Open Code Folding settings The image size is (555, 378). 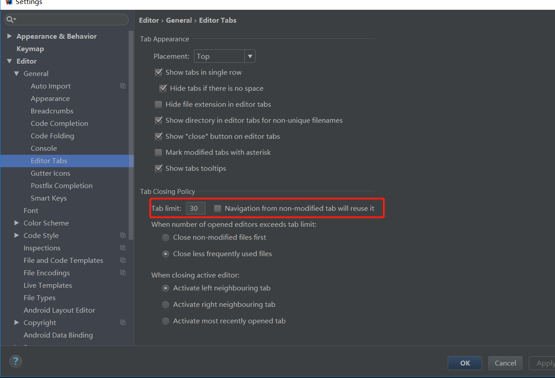coord(53,136)
